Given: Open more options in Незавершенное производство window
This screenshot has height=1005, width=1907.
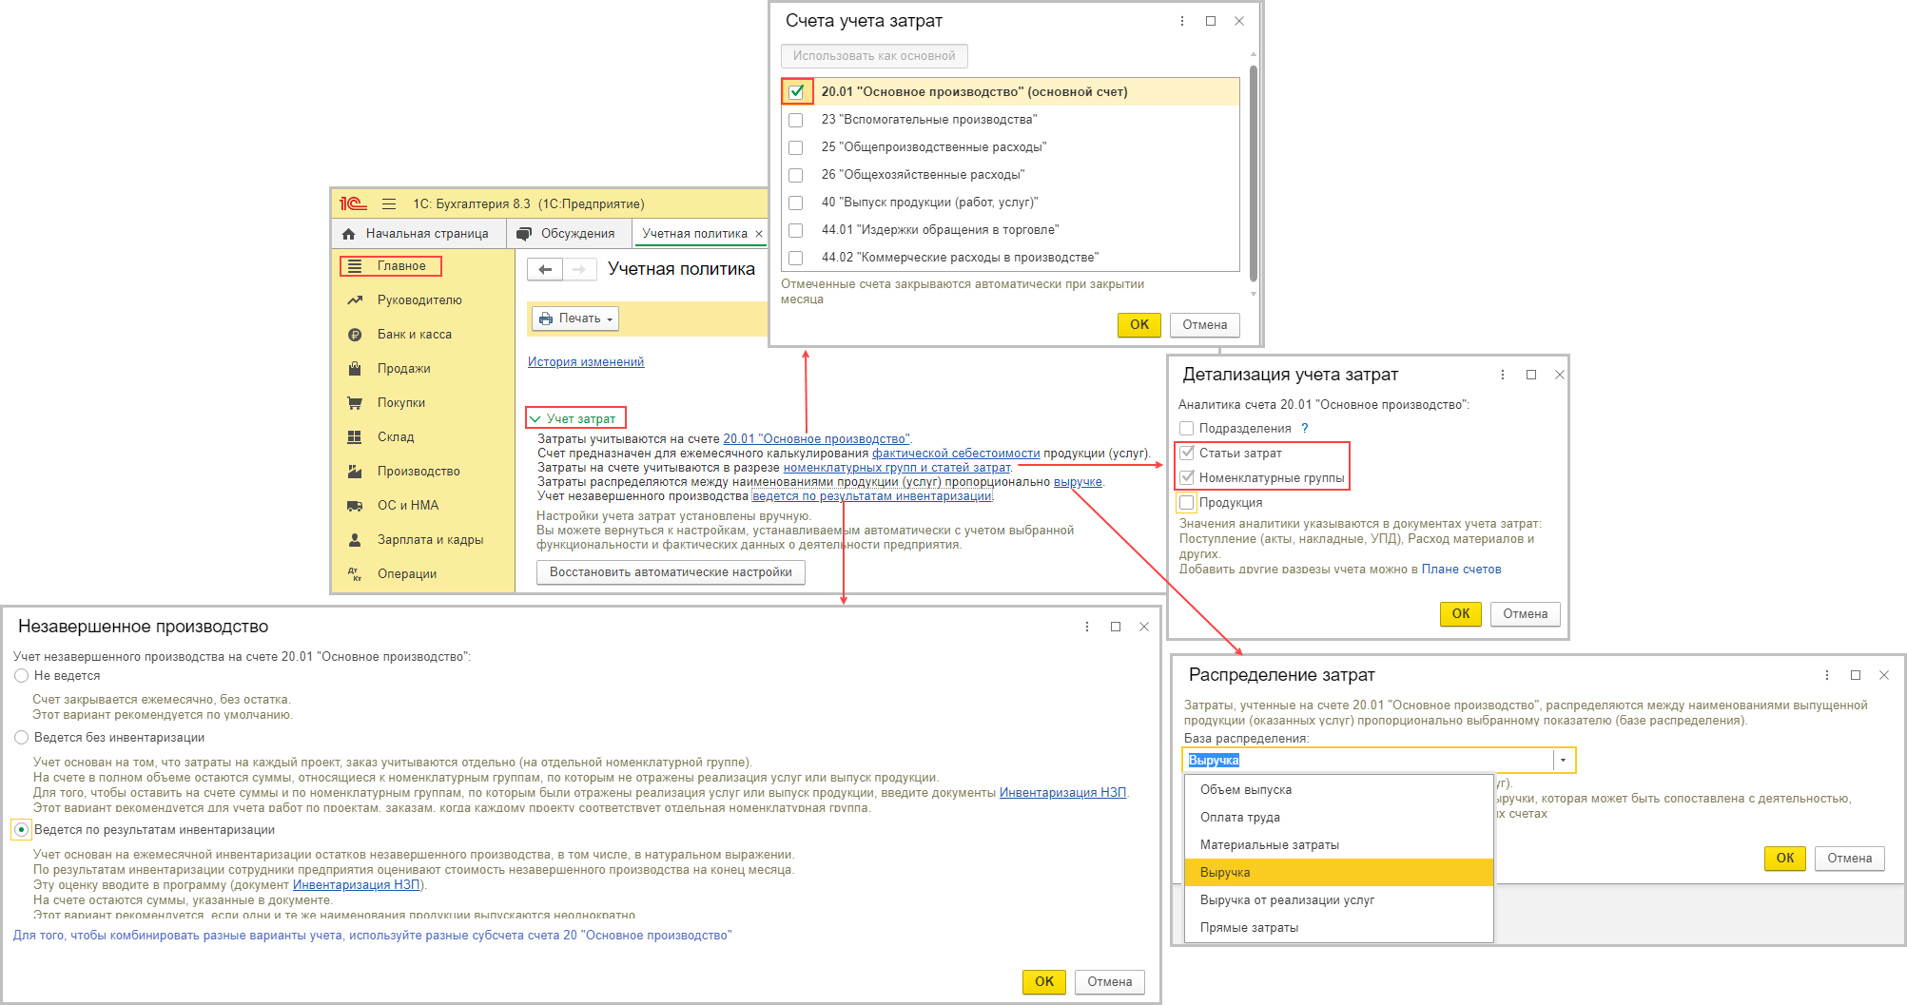Looking at the screenshot, I should (1087, 627).
